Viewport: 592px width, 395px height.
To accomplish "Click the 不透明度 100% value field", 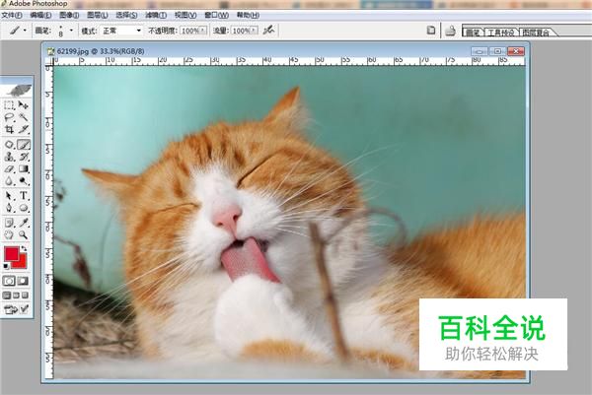I will [x=189, y=31].
